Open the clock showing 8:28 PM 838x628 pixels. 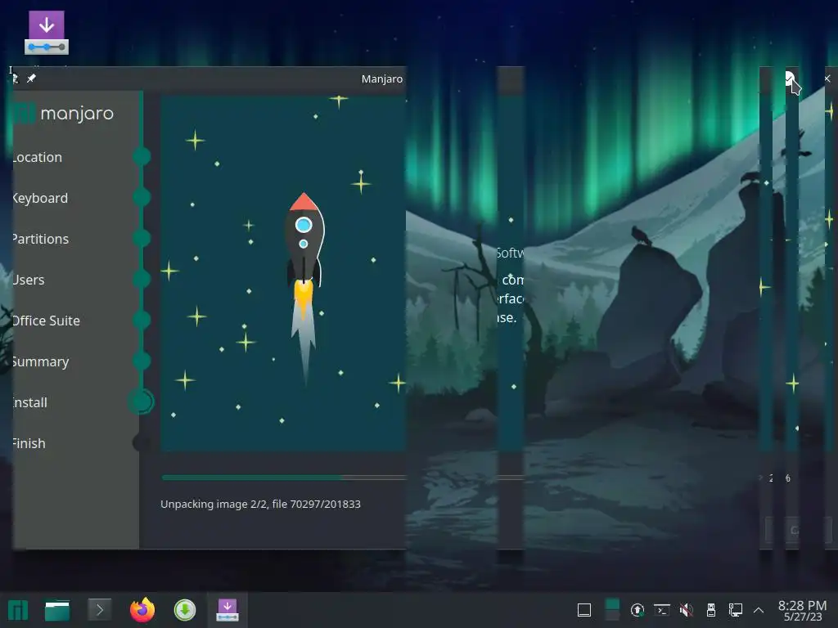(802, 610)
